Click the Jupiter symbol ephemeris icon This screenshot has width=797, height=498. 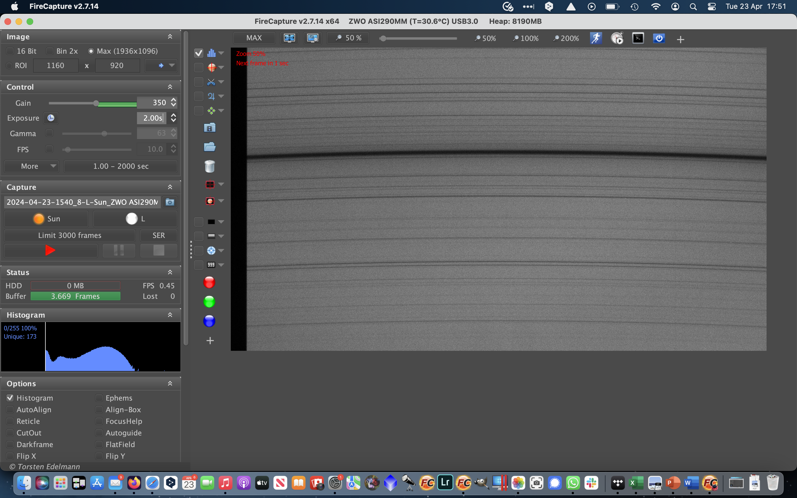(x=211, y=96)
